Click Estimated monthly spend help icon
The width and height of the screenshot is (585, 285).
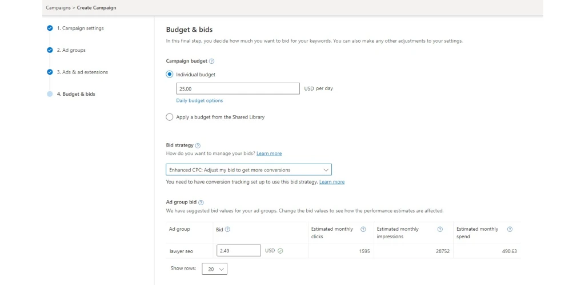510,229
